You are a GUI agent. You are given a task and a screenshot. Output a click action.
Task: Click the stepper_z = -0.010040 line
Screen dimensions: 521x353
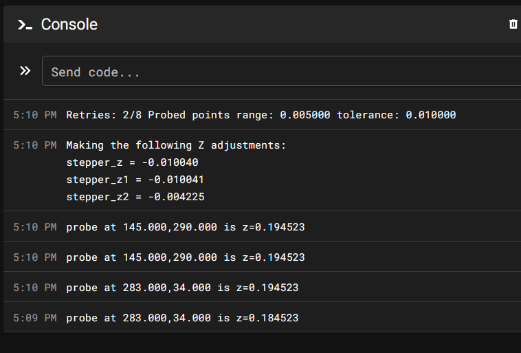[132, 162]
